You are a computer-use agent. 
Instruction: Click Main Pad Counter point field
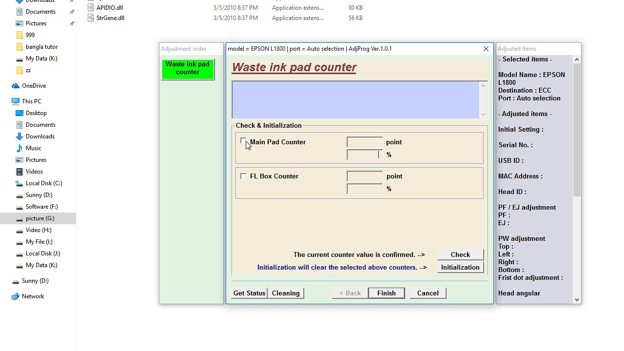(x=364, y=142)
